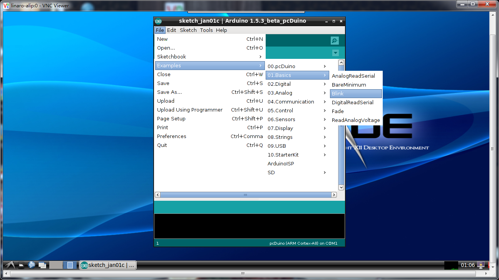
Task: Click editor vertical scrollbar down arrow
Action: [341, 187]
